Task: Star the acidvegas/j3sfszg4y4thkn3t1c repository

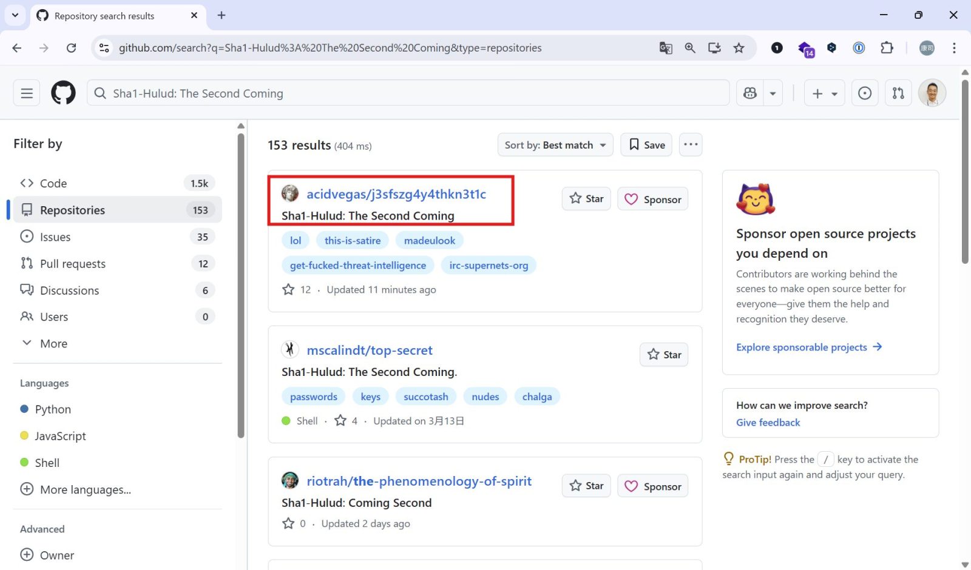Action: pos(586,199)
